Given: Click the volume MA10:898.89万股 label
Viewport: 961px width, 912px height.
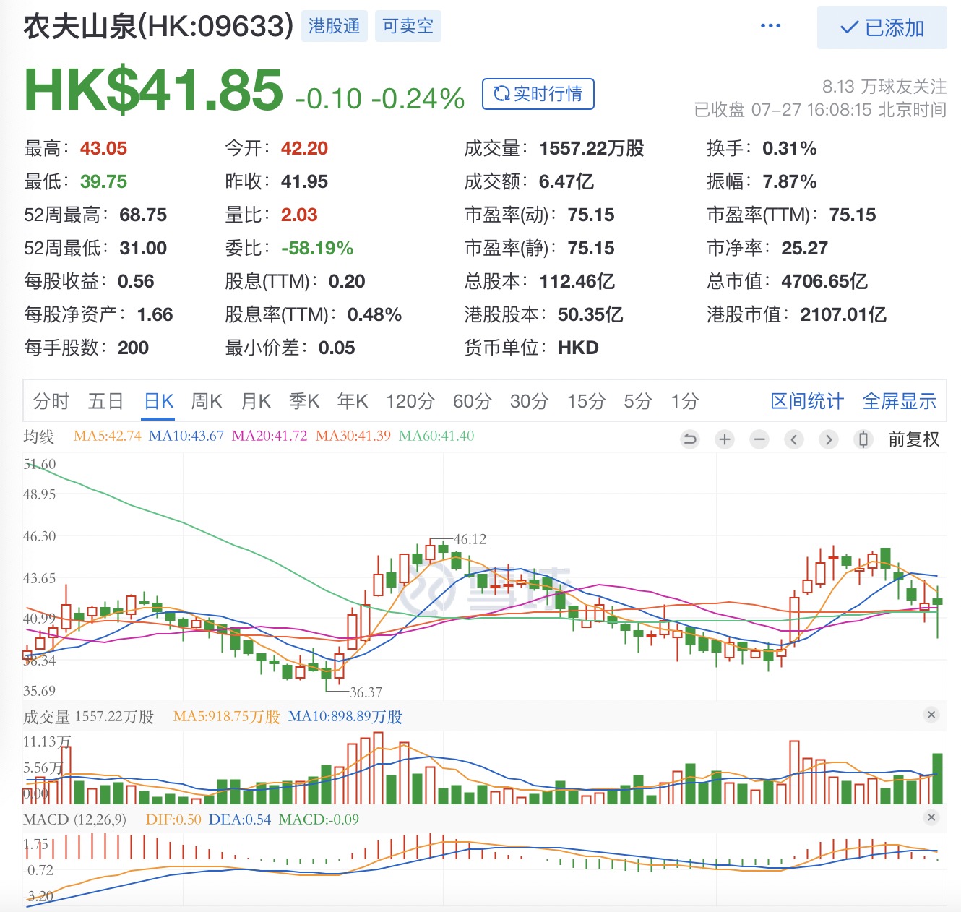Looking at the screenshot, I should [x=345, y=717].
